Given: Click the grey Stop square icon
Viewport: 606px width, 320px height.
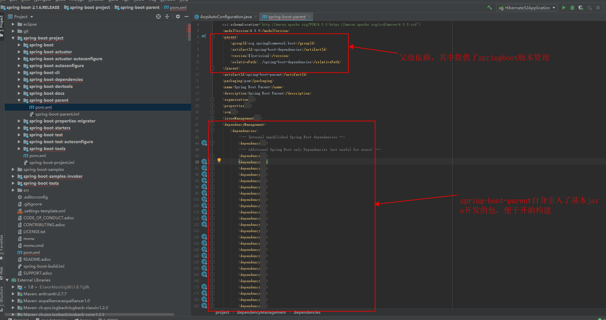Looking at the screenshot, I should click(x=598, y=8).
